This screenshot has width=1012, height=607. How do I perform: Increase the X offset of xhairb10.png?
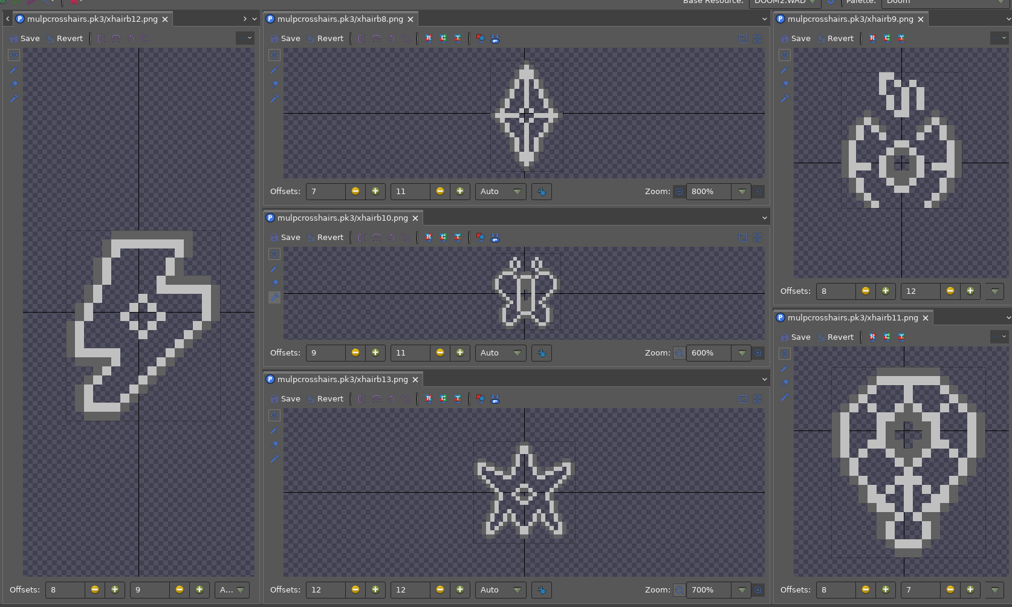[x=375, y=353]
